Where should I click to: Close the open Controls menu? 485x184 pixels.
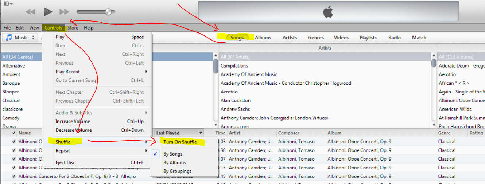(x=53, y=28)
